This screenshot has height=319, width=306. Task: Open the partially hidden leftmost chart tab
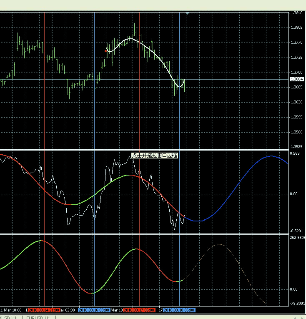8,317
